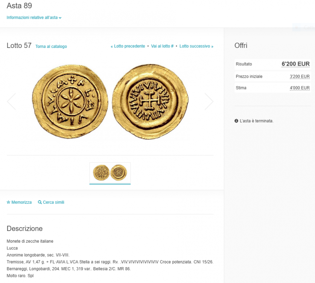Go to Lotto successivo
The image size is (315, 283).
pos(196,46)
